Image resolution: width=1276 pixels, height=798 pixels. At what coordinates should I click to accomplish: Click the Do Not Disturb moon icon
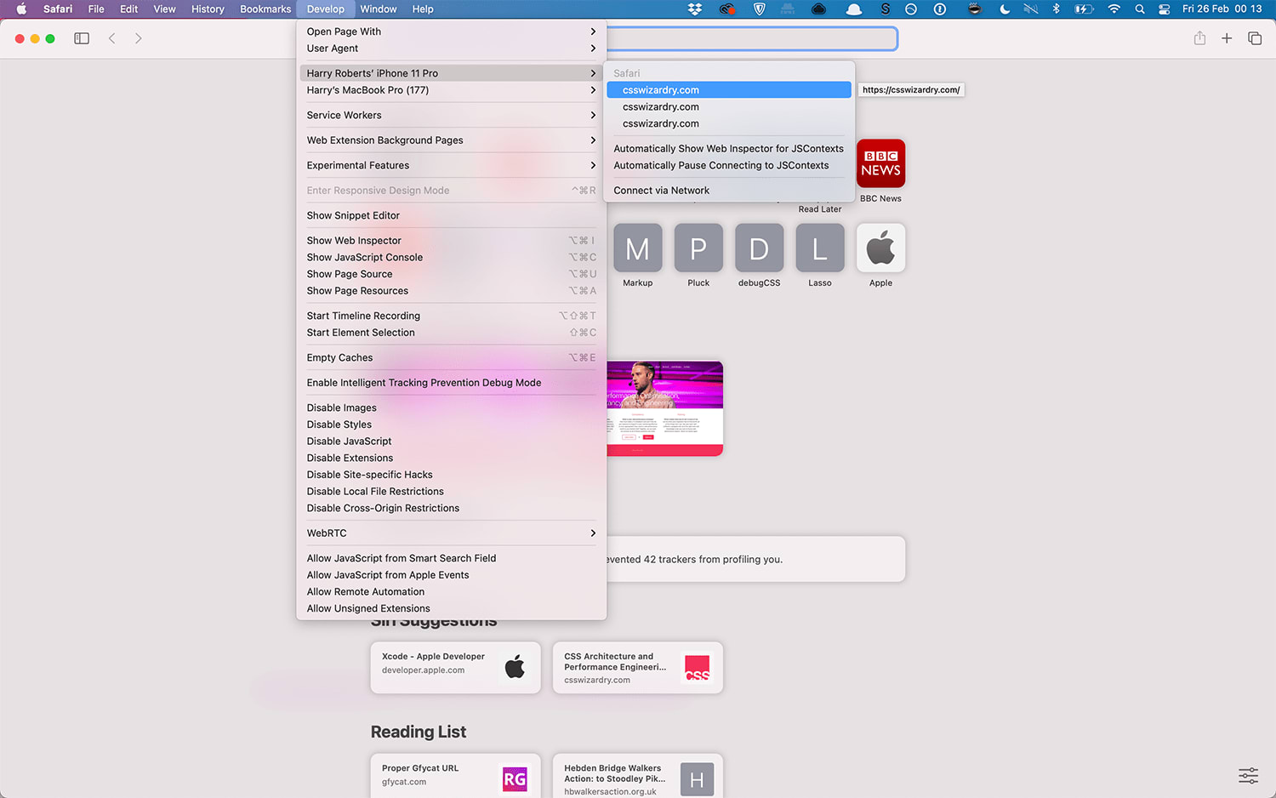1005,9
